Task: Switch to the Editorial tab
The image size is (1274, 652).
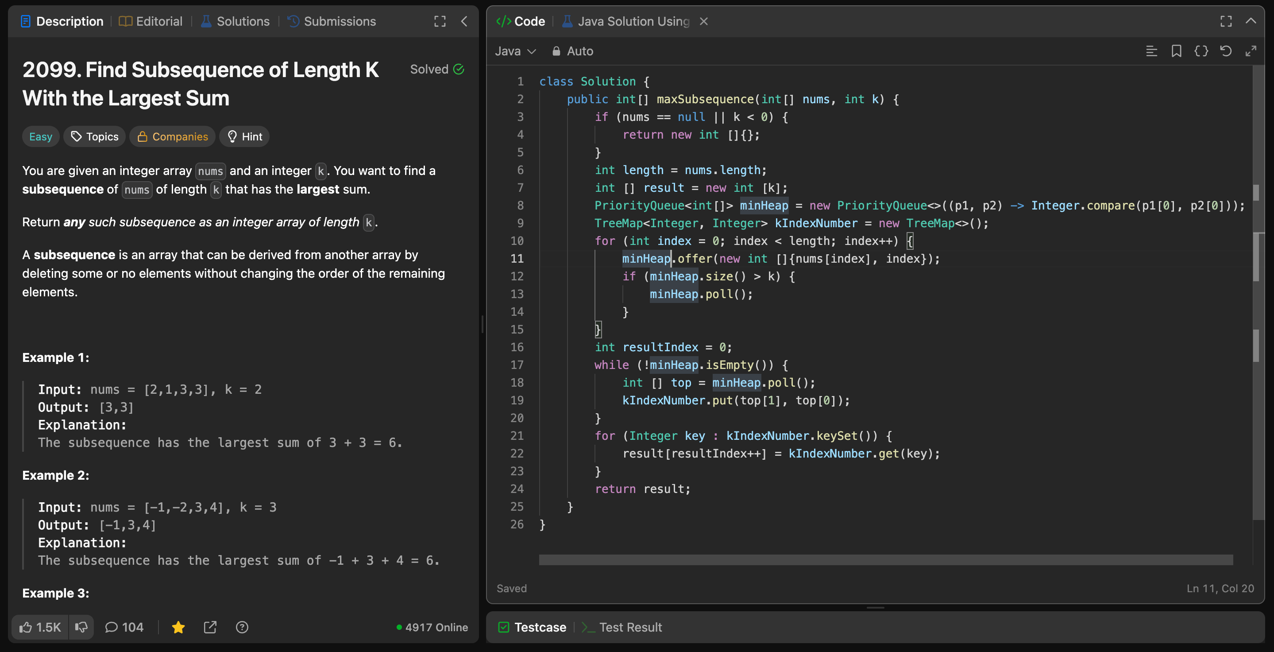Action: [x=151, y=21]
